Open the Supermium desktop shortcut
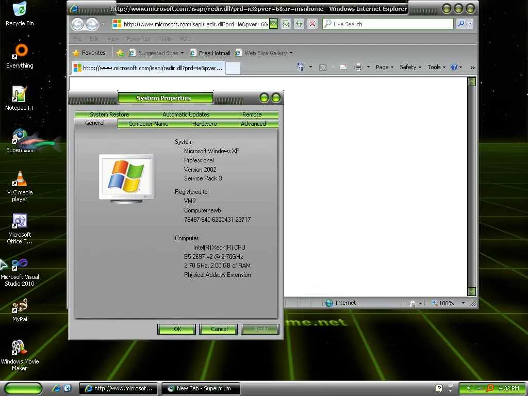The height and width of the screenshot is (396, 528). (x=20, y=141)
